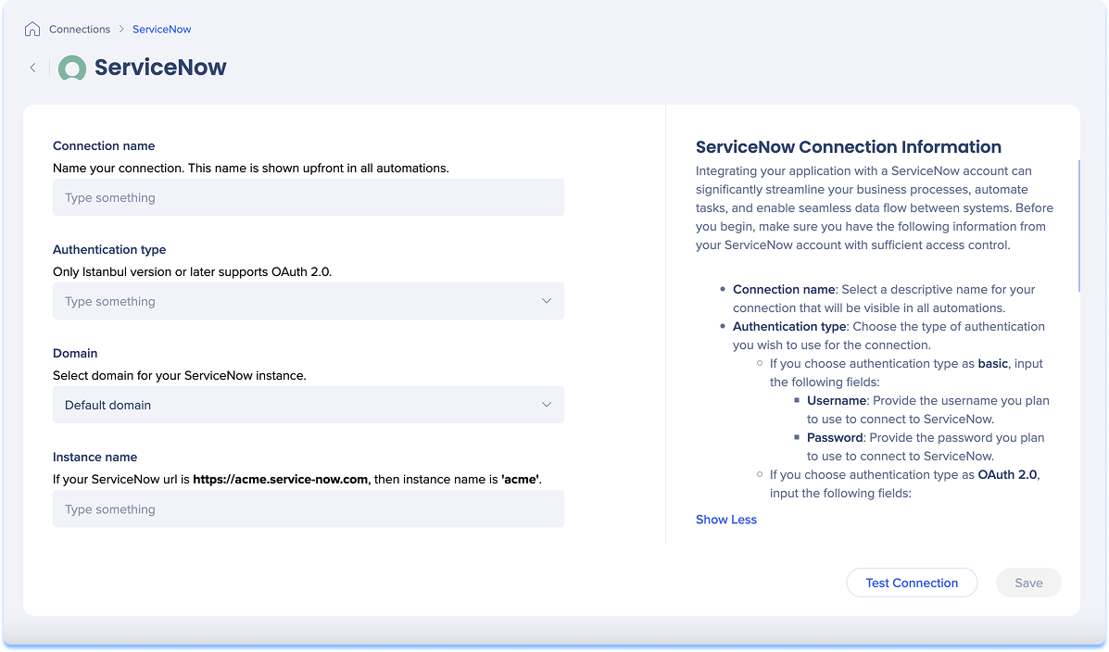Focus the Connection name input field
1109x652 pixels.
tap(309, 198)
